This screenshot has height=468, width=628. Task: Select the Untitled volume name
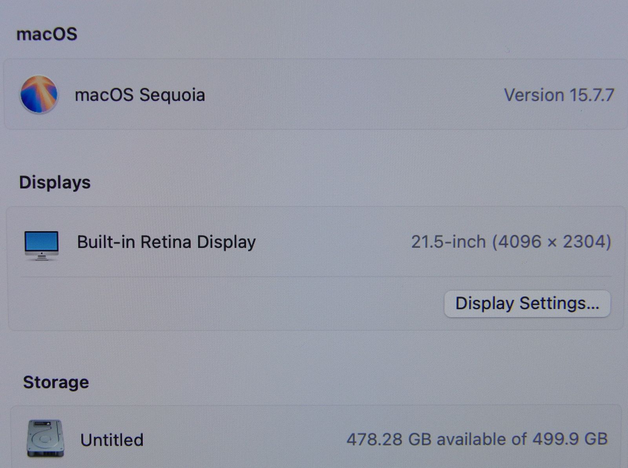click(x=112, y=440)
